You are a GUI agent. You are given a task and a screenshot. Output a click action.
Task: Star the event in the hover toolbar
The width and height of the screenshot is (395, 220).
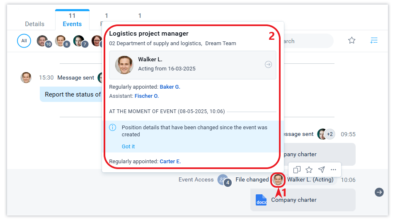click(x=309, y=169)
